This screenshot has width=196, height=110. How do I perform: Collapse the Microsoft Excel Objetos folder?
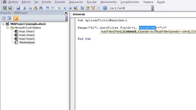(x=7, y=28)
